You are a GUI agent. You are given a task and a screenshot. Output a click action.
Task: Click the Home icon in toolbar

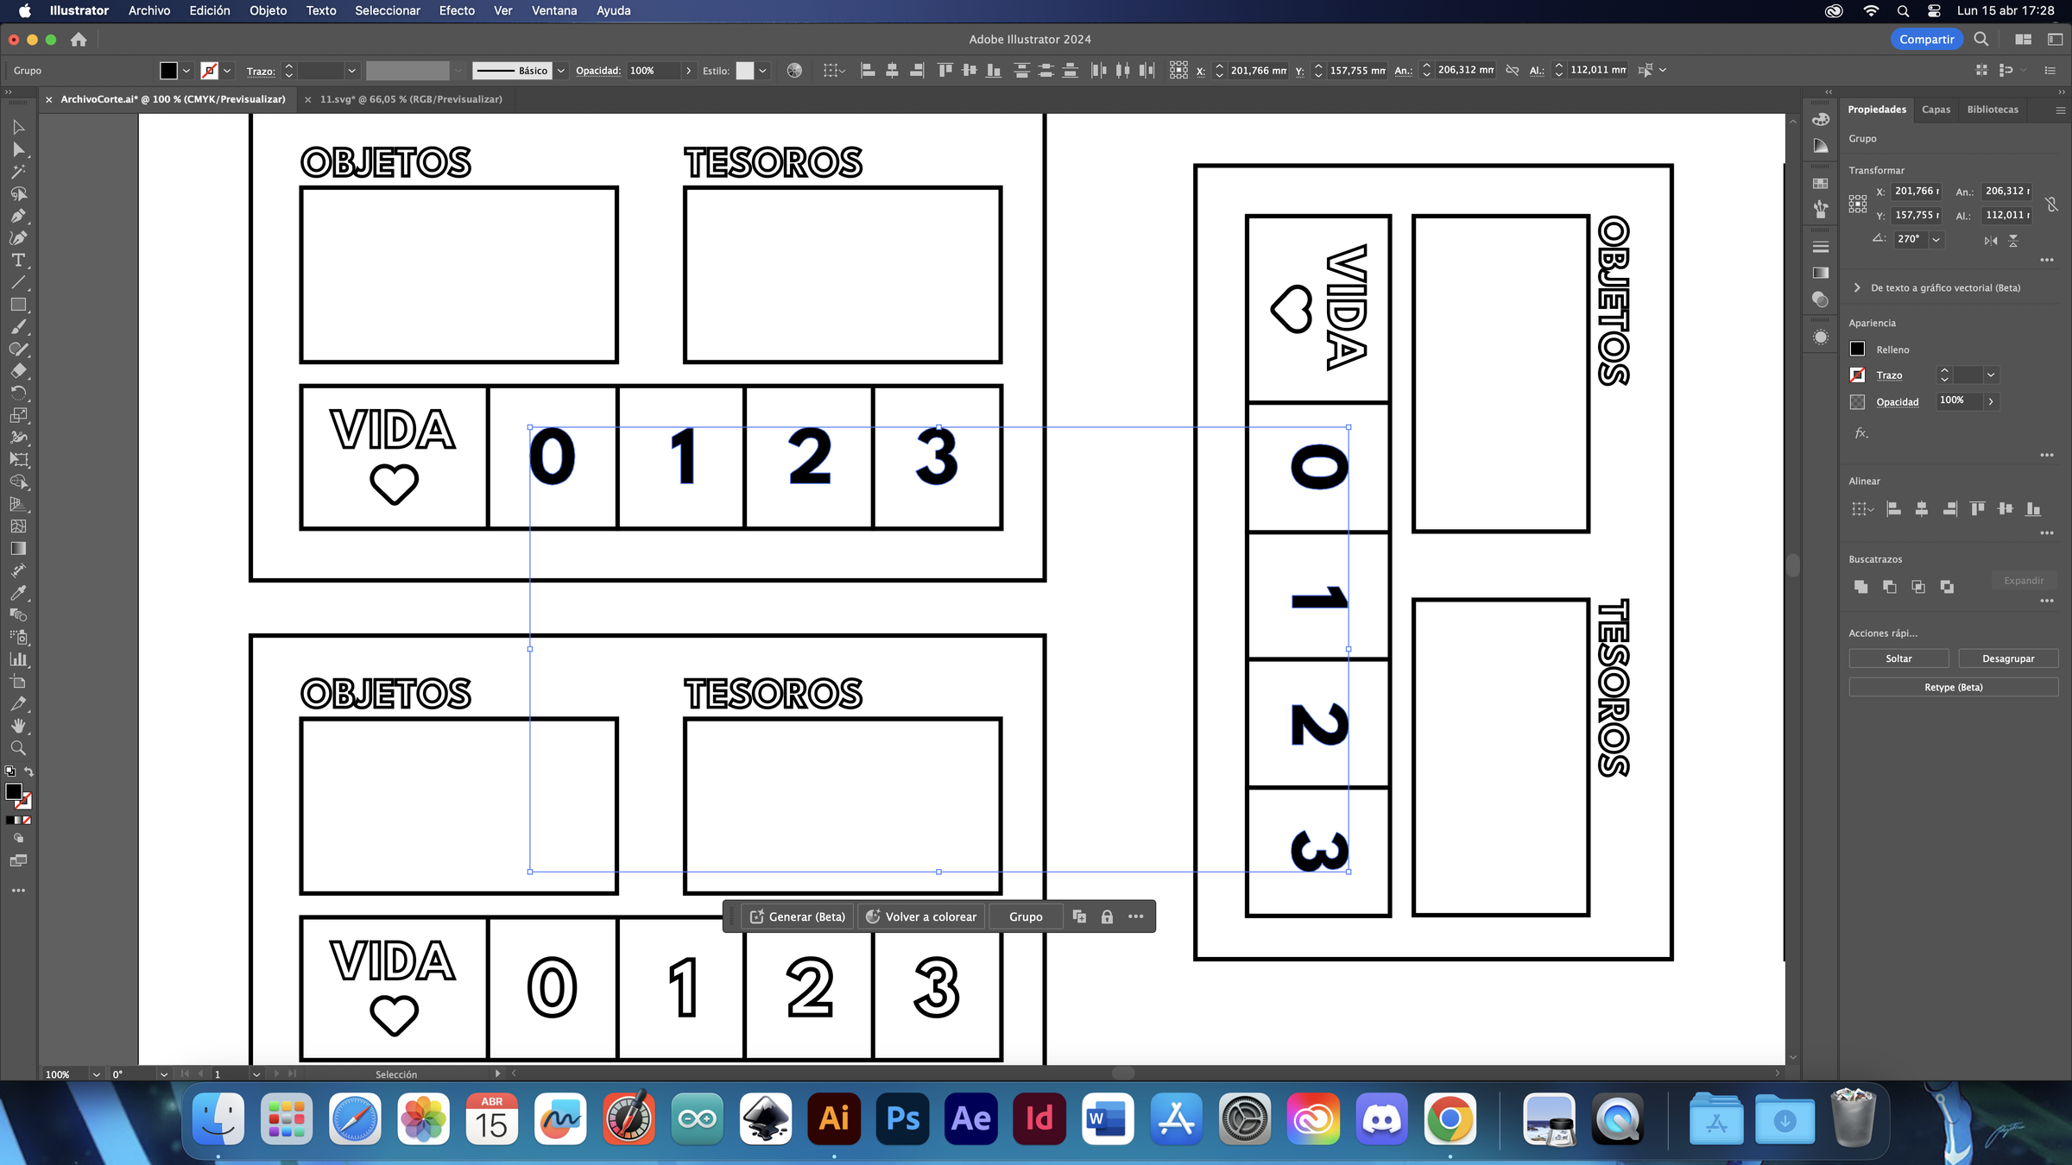pos(79,40)
